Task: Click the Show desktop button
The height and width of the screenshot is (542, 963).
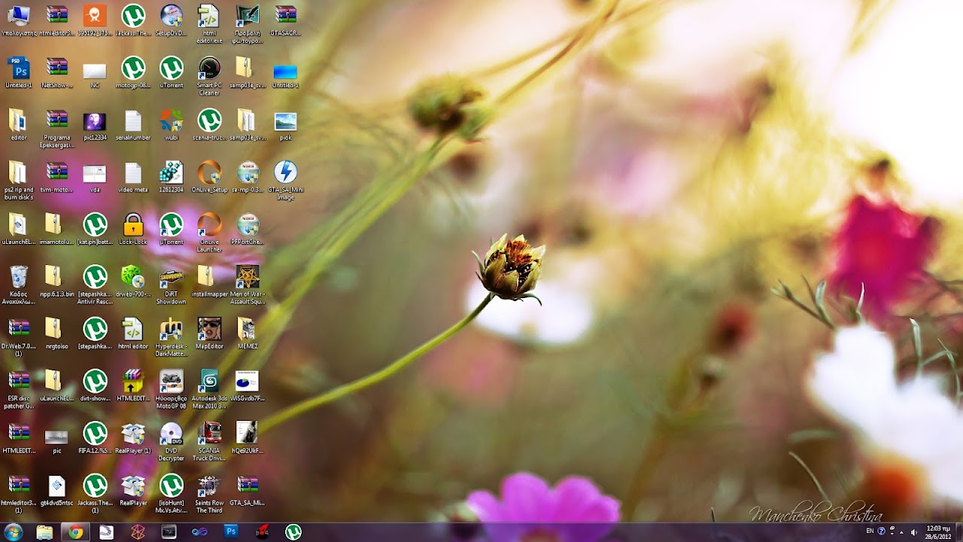Action: pyautogui.click(x=958, y=532)
